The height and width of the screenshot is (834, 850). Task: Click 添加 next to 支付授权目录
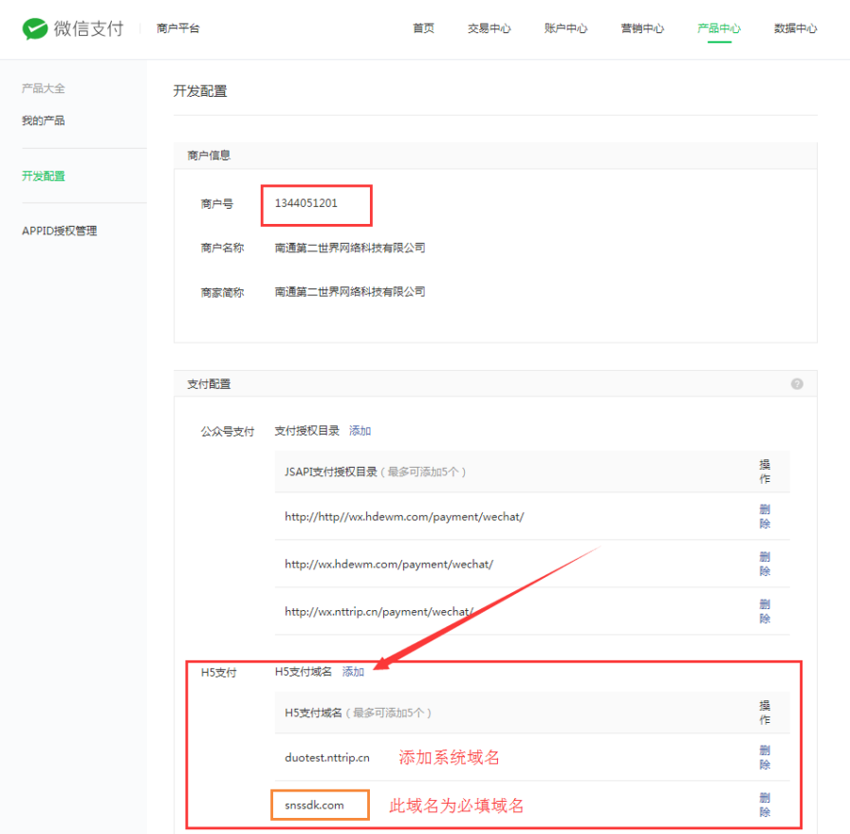coord(360,431)
